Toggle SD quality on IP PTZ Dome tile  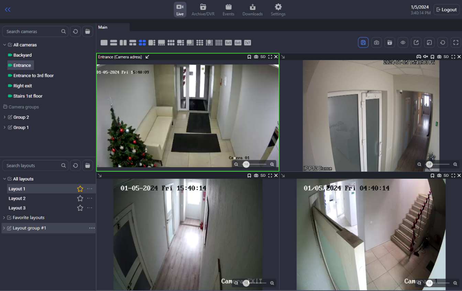(446, 57)
